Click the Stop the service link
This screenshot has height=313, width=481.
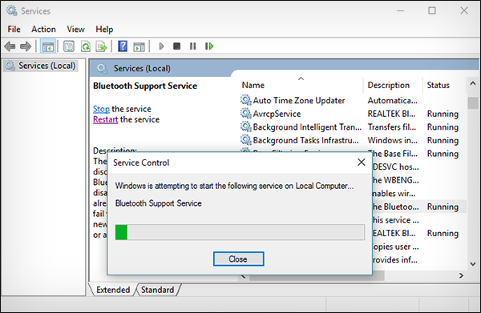101,109
